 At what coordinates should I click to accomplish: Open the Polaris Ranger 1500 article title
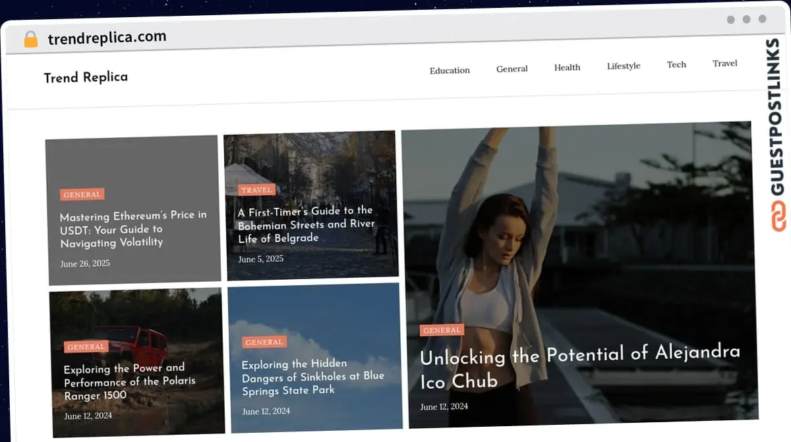pyautogui.click(x=129, y=382)
